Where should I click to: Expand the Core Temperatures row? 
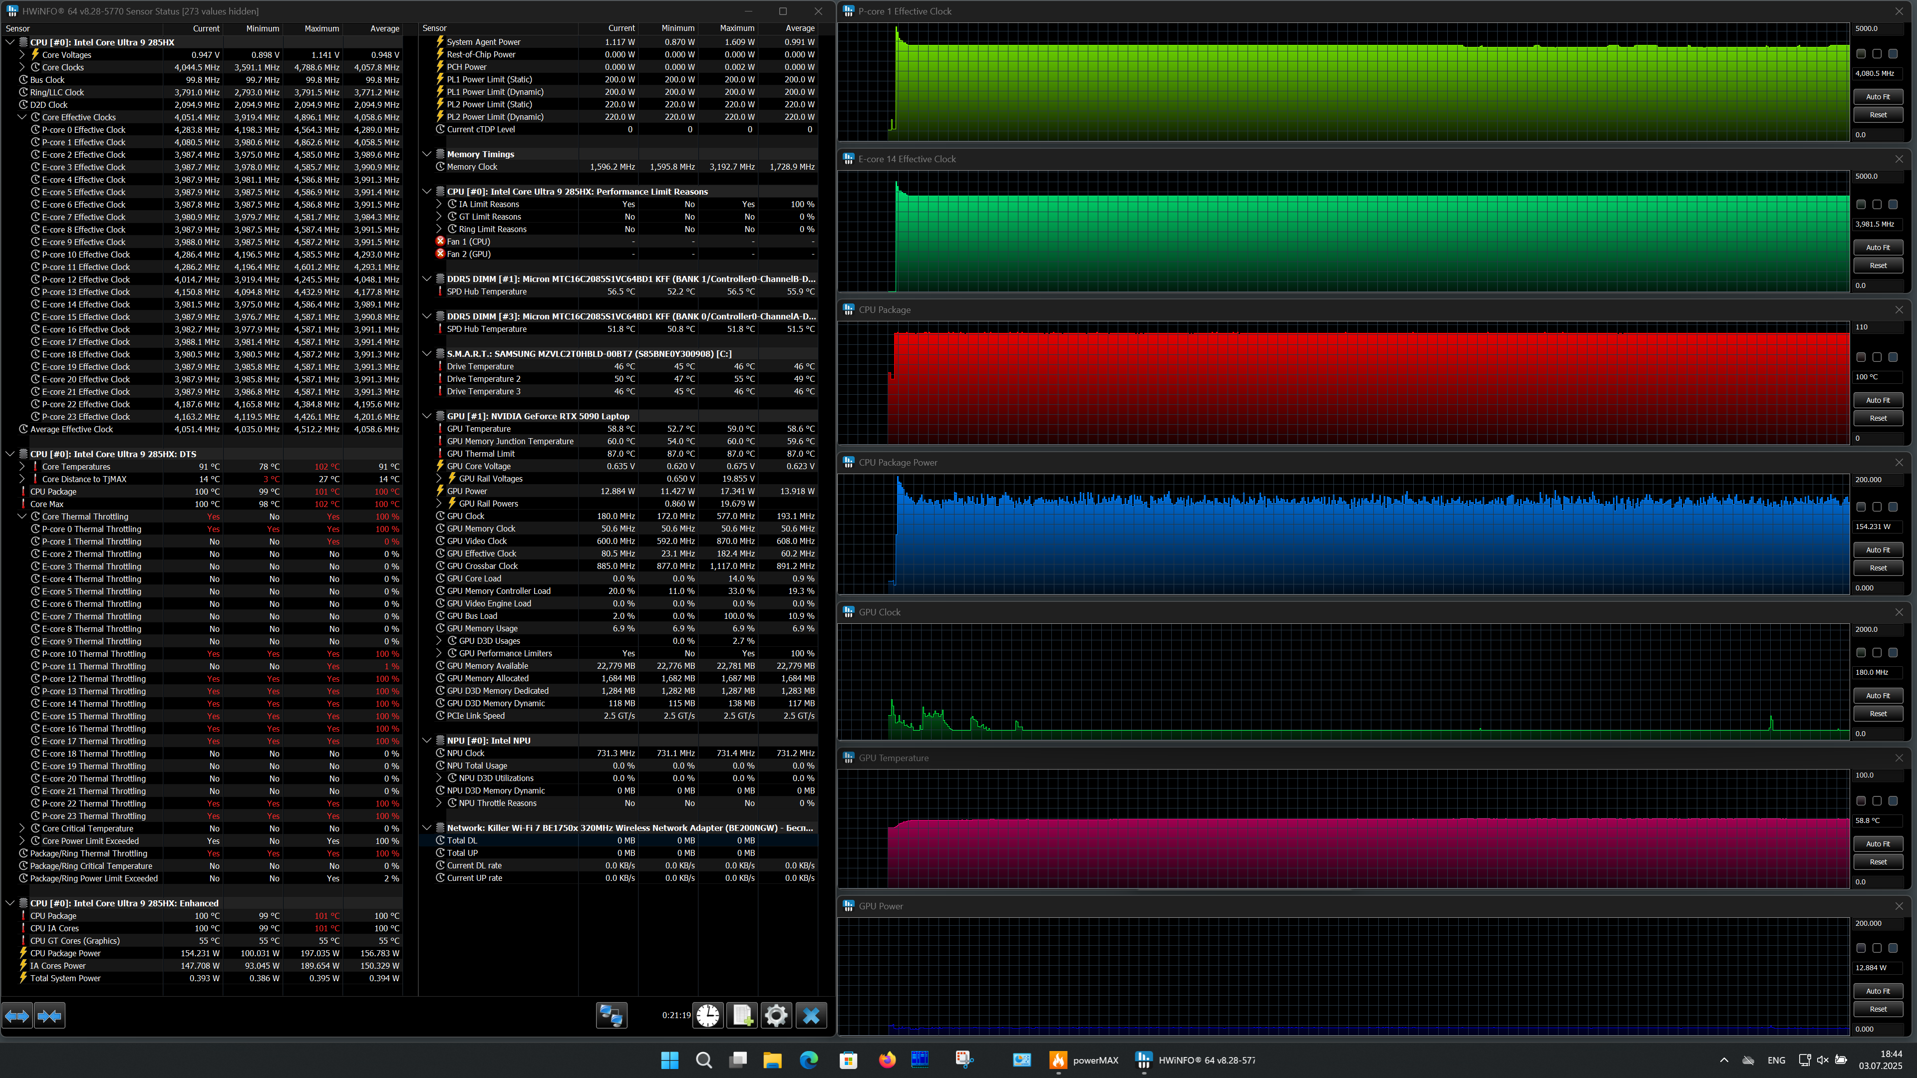pyautogui.click(x=22, y=467)
